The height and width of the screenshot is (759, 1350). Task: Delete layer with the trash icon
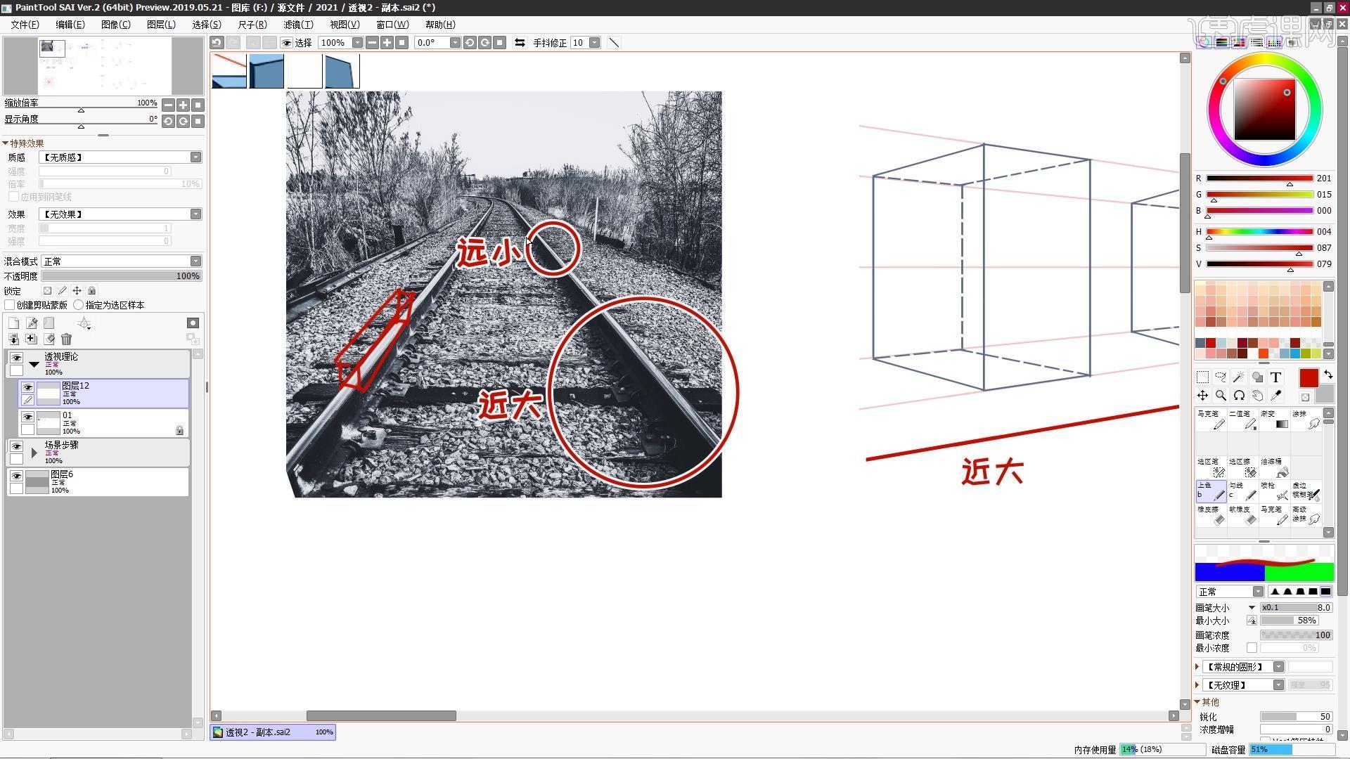click(66, 339)
